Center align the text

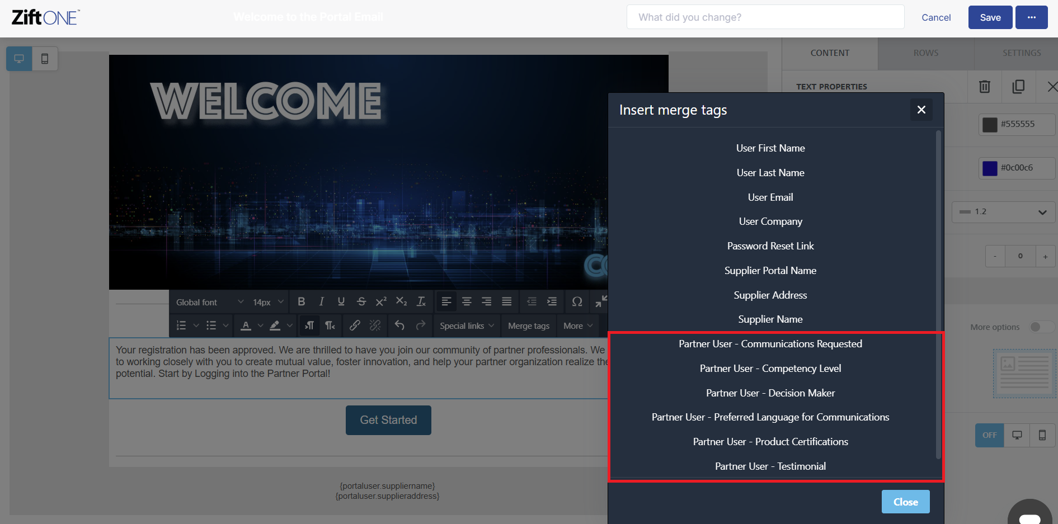(467, 302)
